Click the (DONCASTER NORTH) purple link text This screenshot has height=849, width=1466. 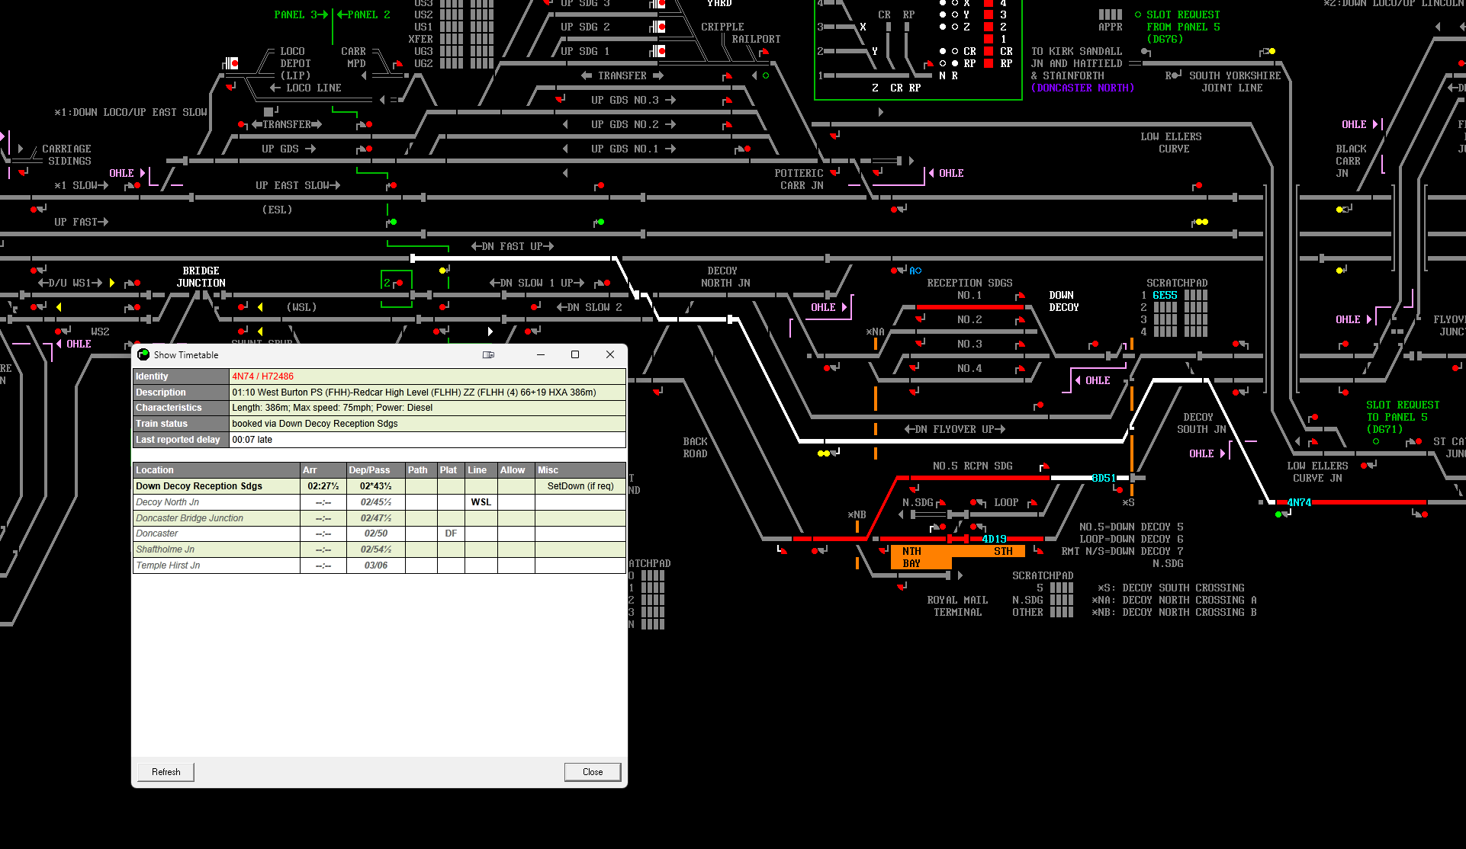click(x=1083, y=88)
